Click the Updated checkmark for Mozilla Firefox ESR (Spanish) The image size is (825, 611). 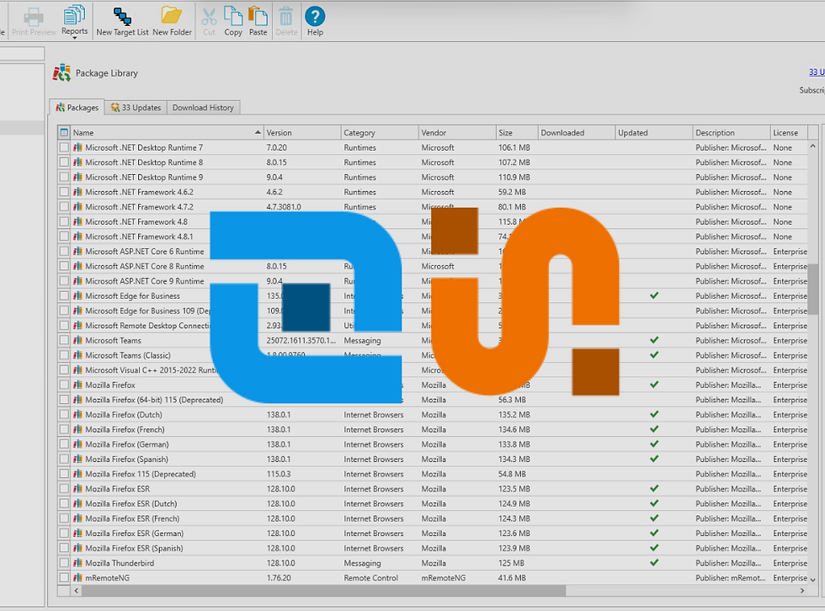pos(654,548)
